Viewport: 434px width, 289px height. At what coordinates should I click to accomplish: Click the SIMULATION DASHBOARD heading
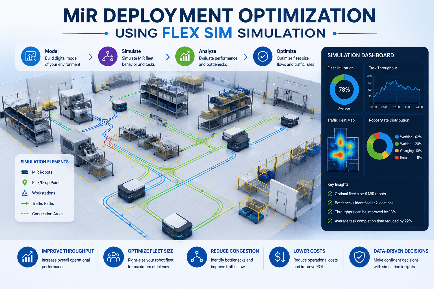click(x=361, y=55)
